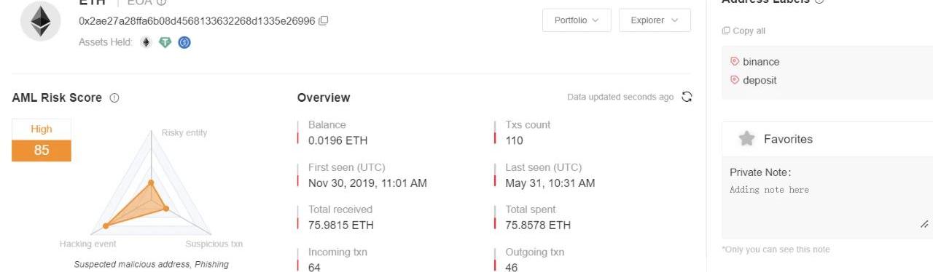Select the binance label tag
The height and width of the screenshot is (272, 933).
pos(754,62)
